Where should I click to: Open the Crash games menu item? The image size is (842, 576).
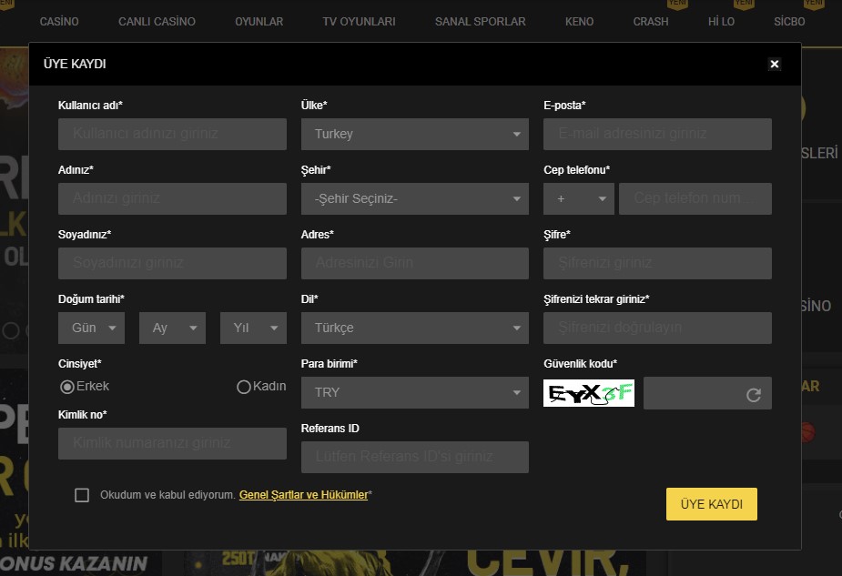tap(650, 22)
